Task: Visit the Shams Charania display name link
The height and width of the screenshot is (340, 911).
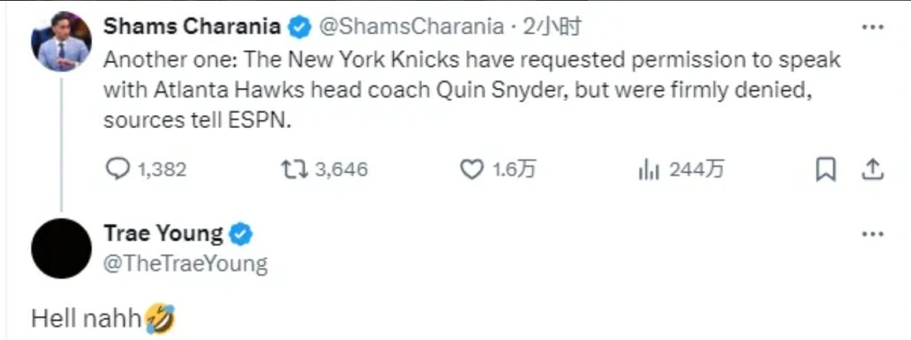Action: 193,27
